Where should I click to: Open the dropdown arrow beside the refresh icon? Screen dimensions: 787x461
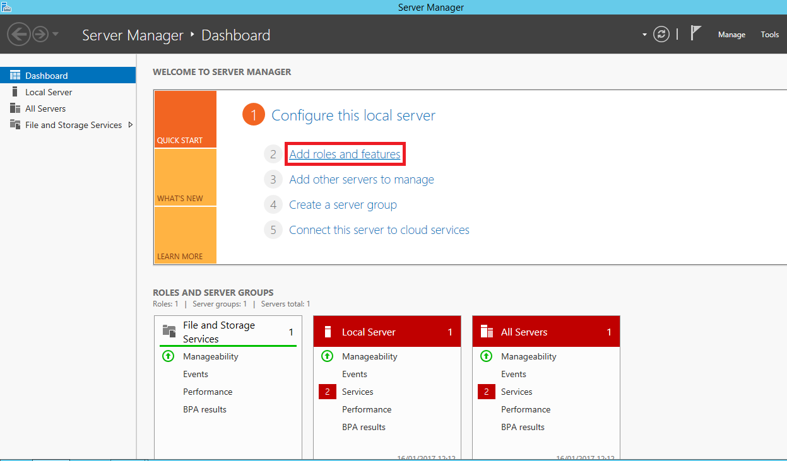(x=644, y=35)
